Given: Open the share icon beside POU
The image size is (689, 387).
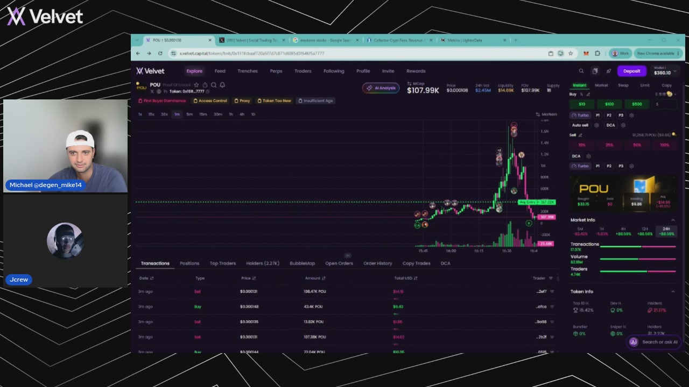Looking at the screenshot, I should (205, 85).
